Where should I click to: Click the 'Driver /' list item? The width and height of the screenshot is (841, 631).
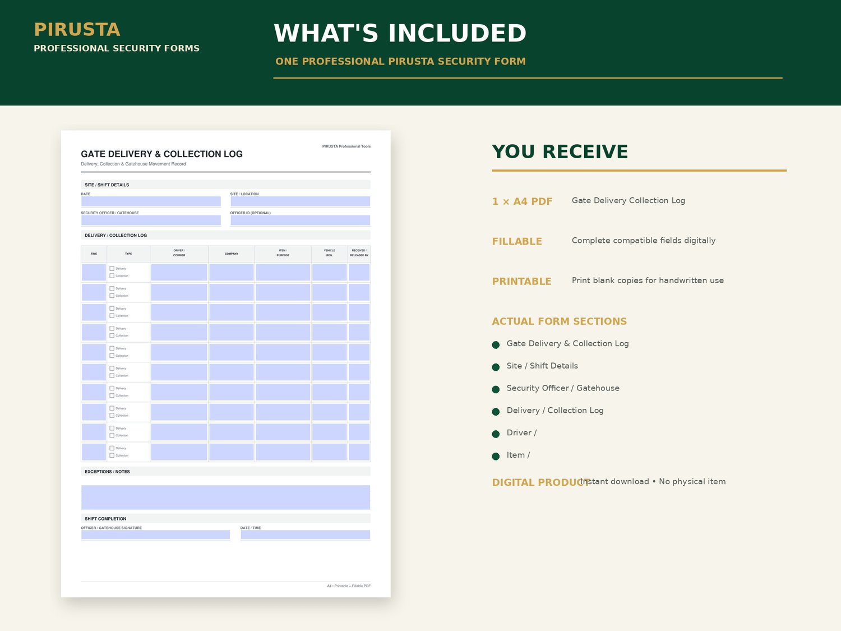(x=521, y=433)
